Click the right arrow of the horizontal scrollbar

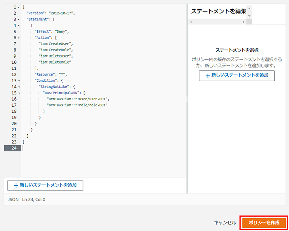pos(243,22)
